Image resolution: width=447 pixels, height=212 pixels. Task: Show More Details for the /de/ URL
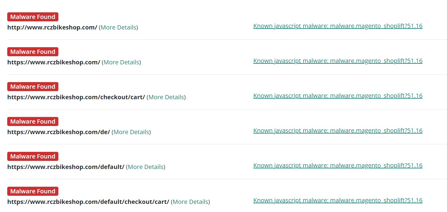coord(131,132)
